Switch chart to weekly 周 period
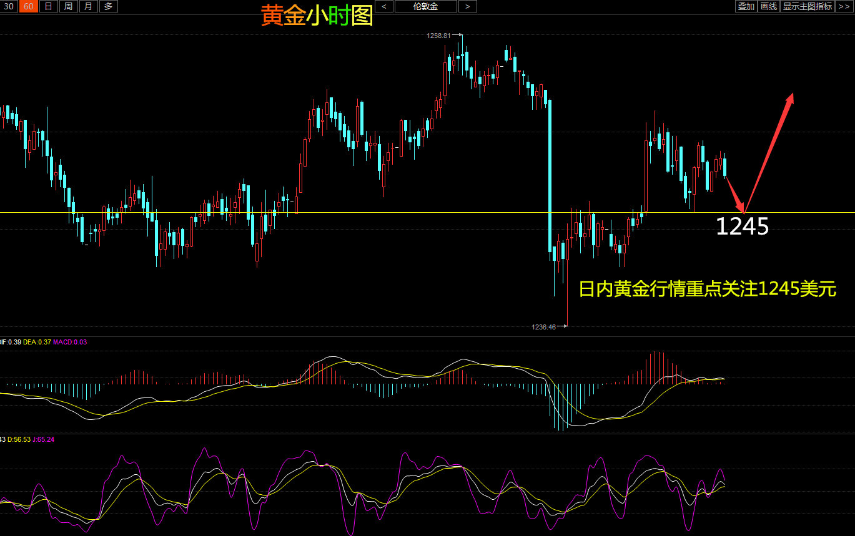Screen dimensions: 855x536 [x=68, y=6]
